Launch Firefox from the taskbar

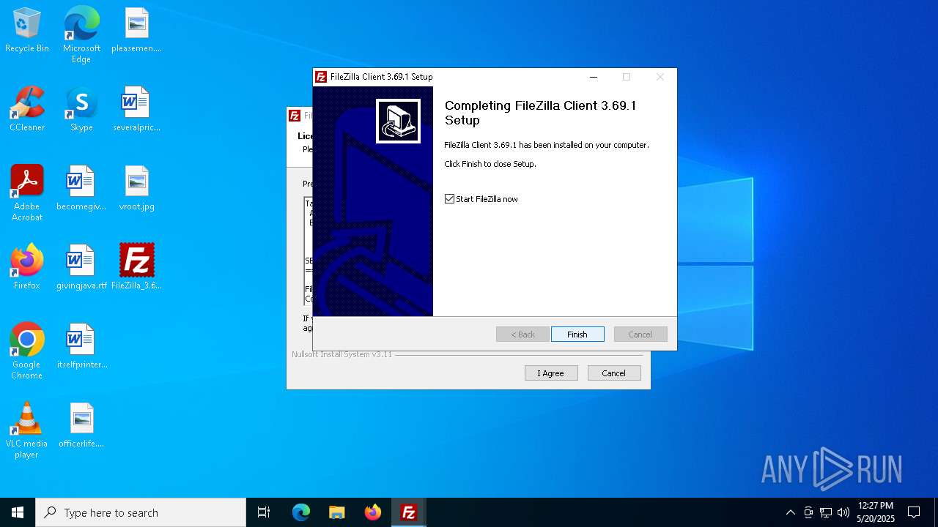(373, 512)
